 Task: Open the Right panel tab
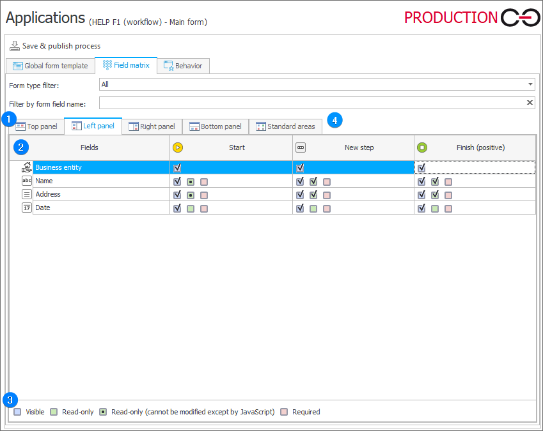(x=152, y=126)
